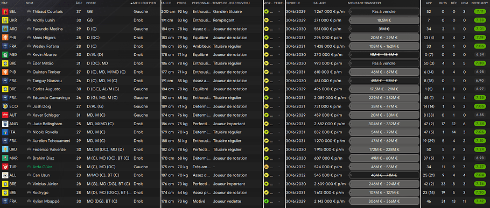Click 'Pas à vendre' button for Thibaut Courtois

tap(384, 11)
